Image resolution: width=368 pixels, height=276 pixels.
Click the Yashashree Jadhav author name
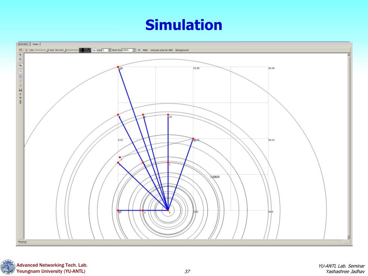[345, 272]
